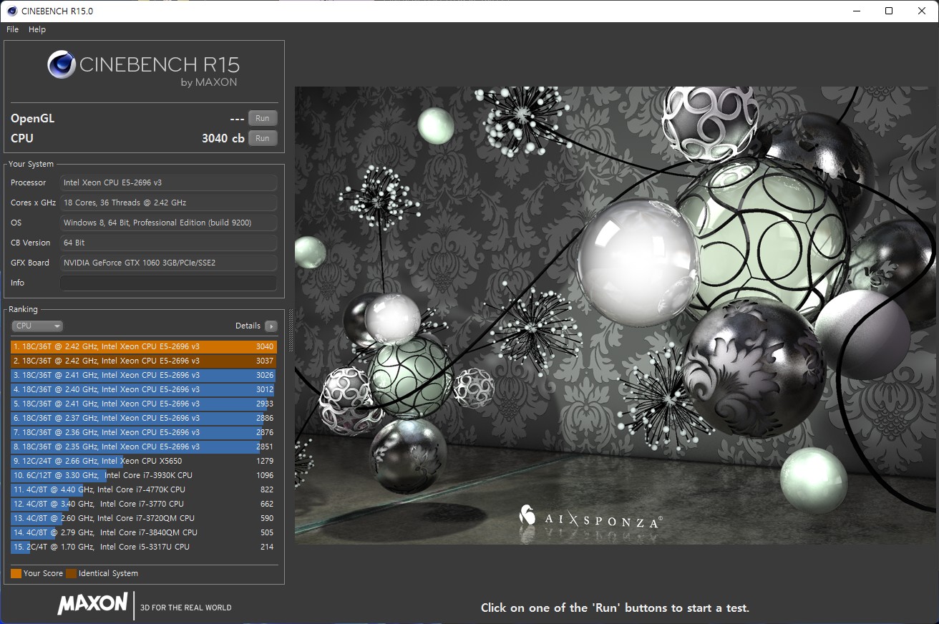Click the OpenGL label

32,119
